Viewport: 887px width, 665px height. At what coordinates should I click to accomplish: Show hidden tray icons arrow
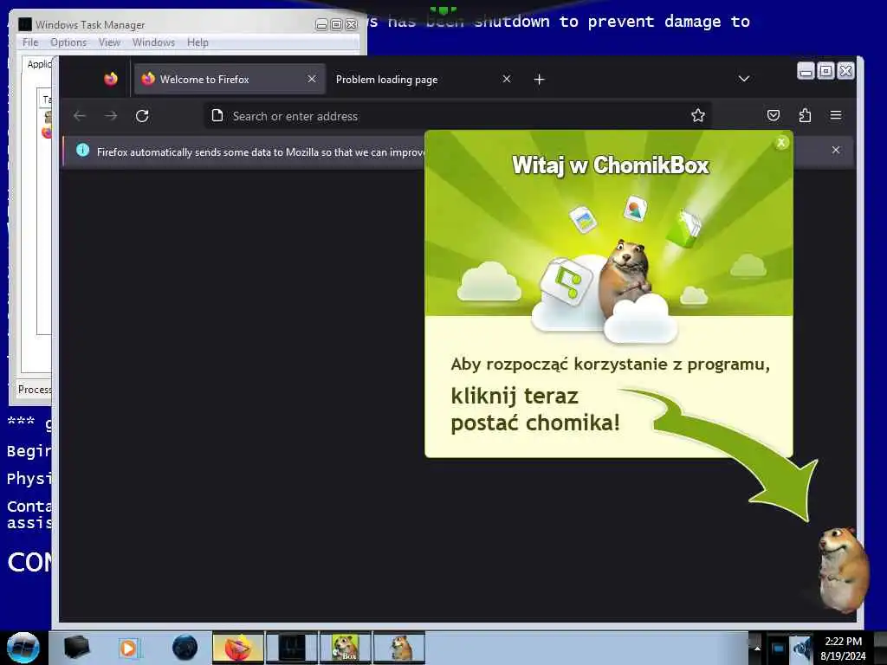coord(757,648)
